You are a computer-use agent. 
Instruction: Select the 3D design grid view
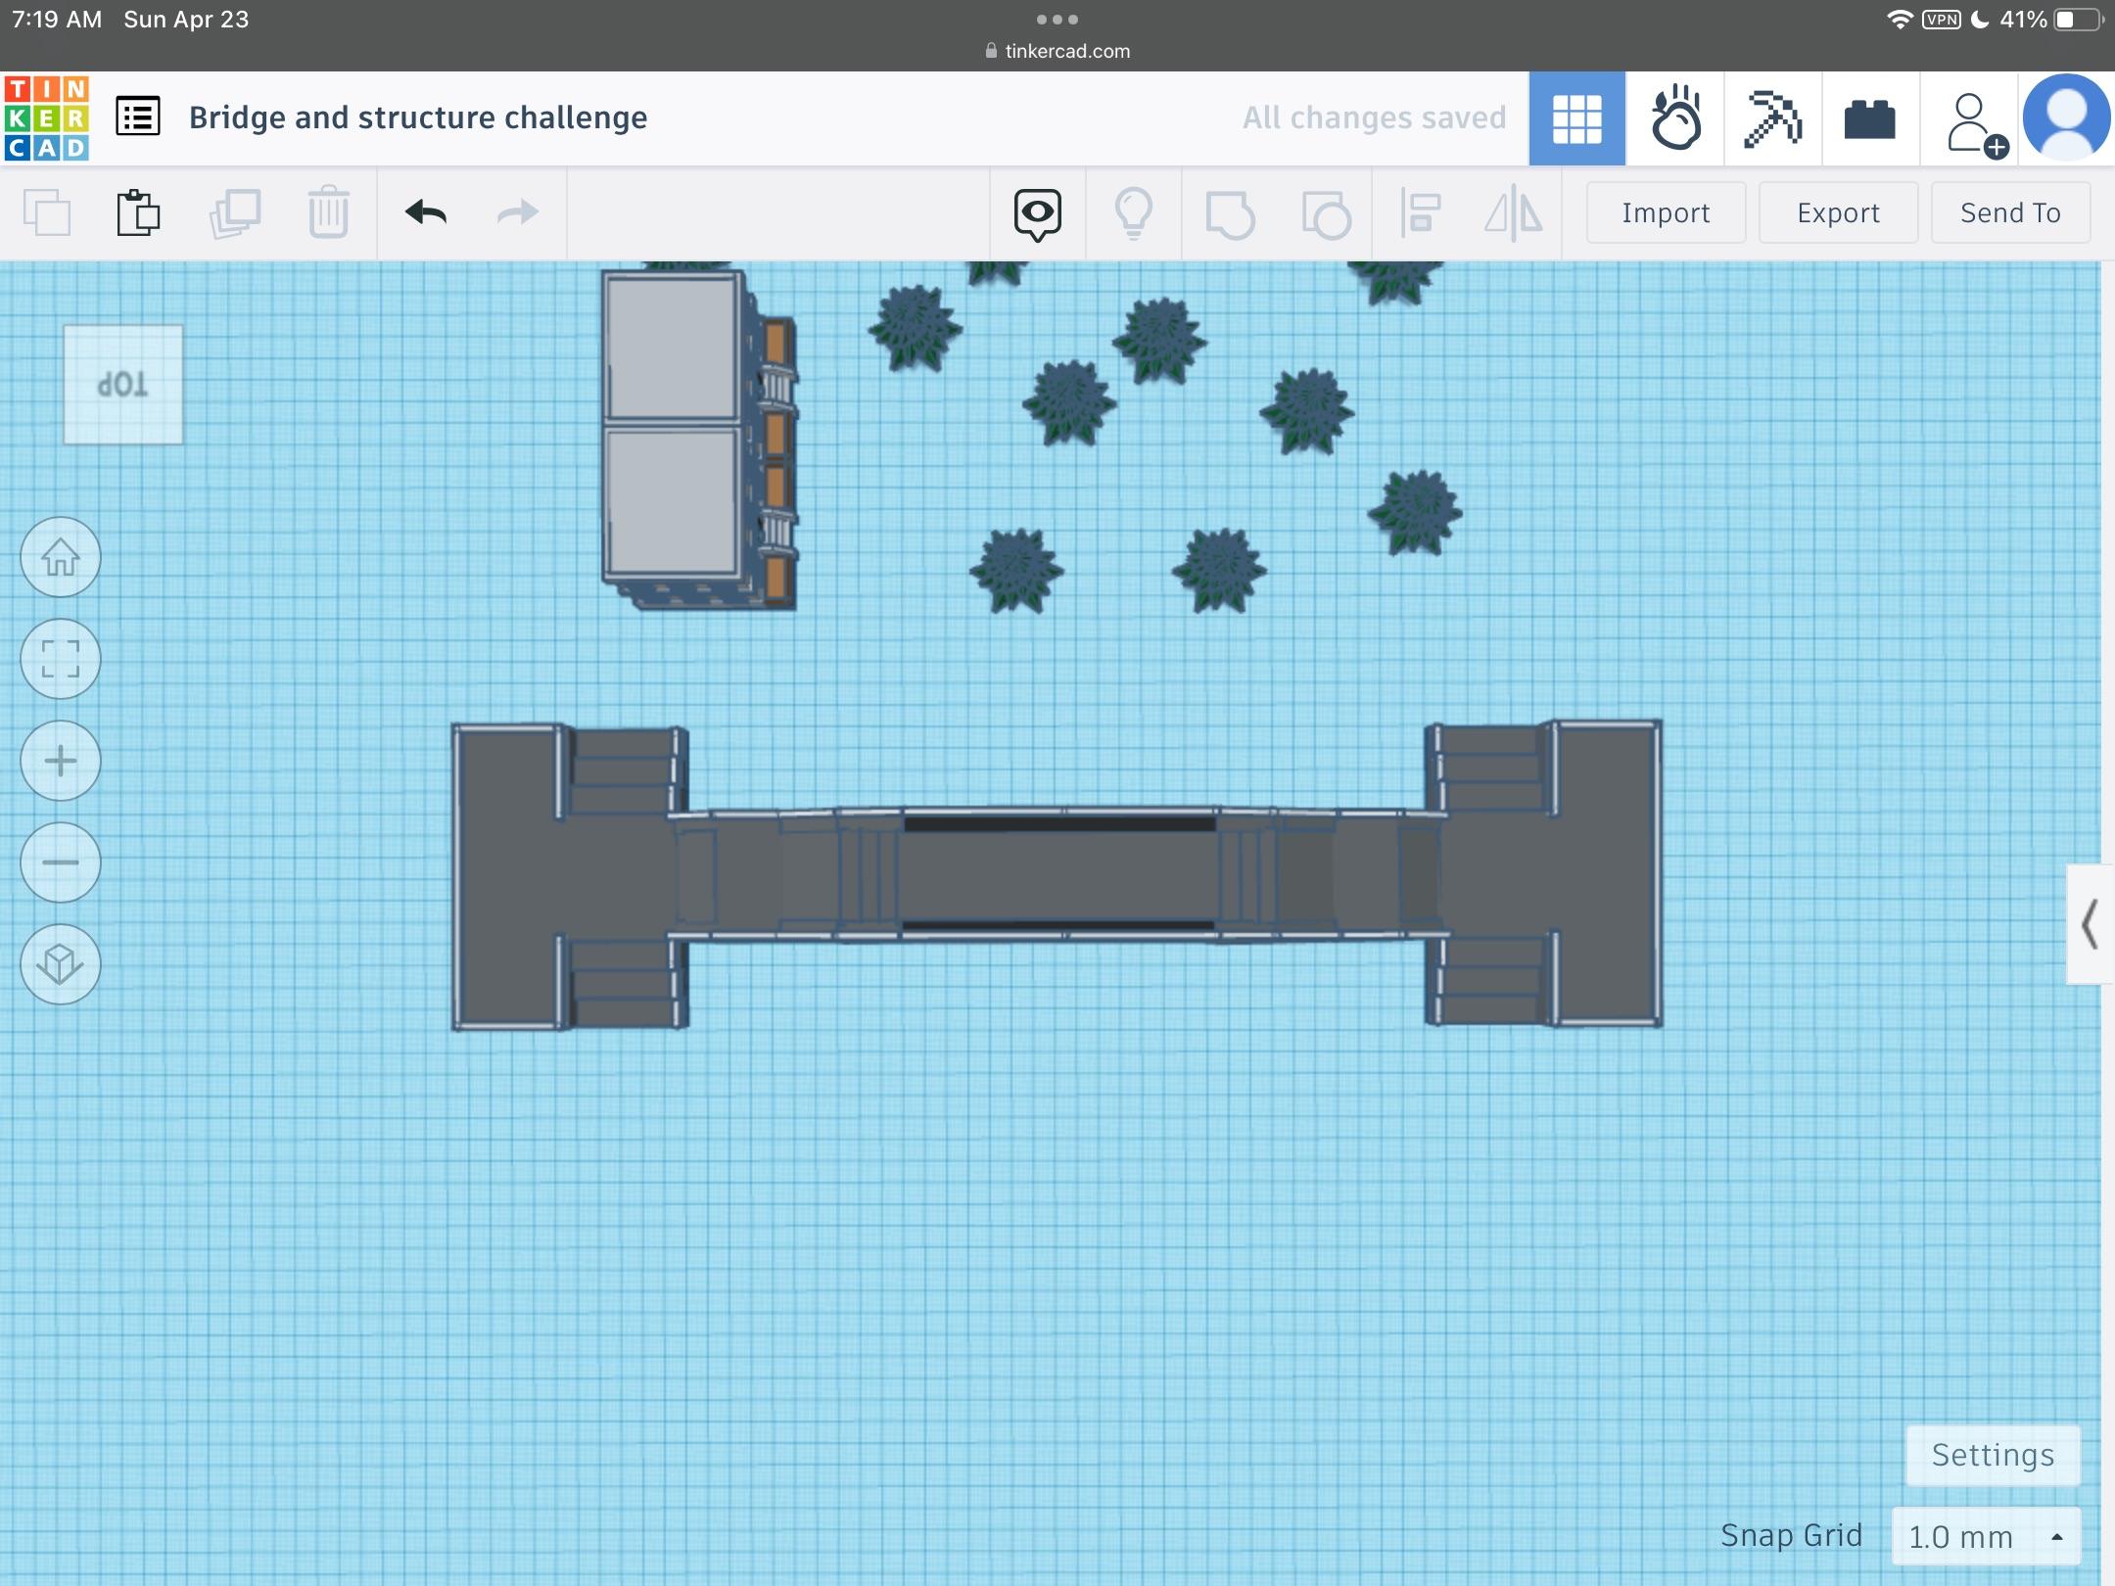click(1577, 118)
